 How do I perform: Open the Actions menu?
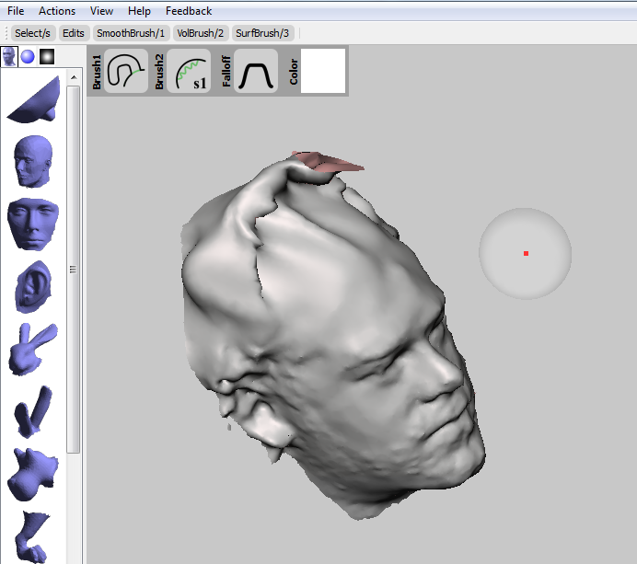point(57,11)
